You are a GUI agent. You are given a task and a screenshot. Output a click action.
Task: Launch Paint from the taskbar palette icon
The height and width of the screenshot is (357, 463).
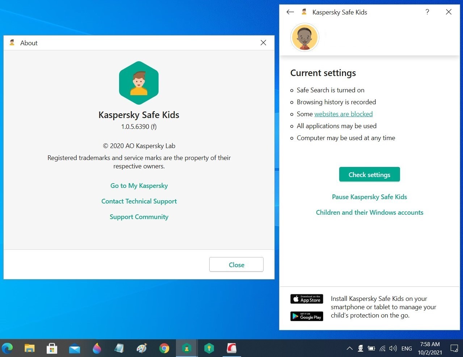pos(142,348)
